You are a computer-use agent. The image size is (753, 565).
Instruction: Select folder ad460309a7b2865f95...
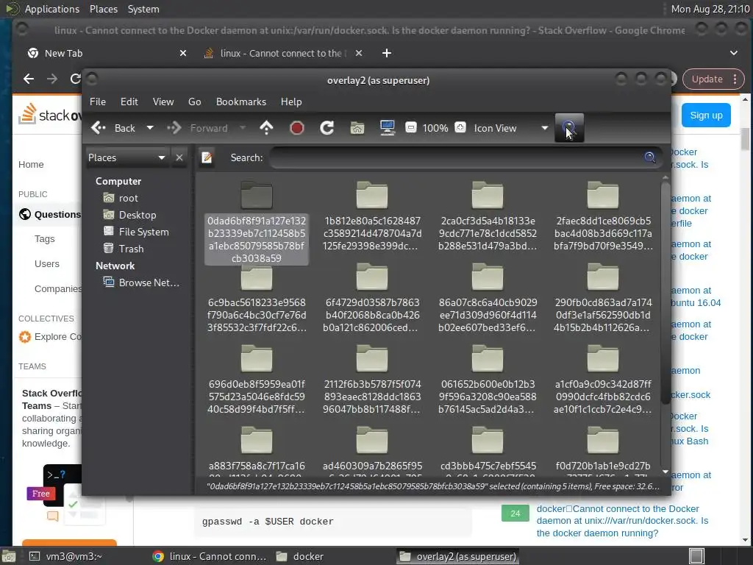(x=372, y=451)
